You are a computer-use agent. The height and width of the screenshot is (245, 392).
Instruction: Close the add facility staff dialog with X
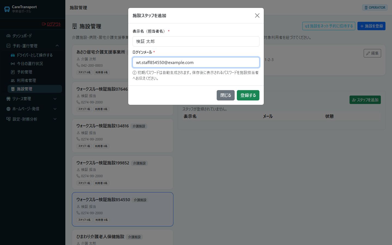click(257, 16)
